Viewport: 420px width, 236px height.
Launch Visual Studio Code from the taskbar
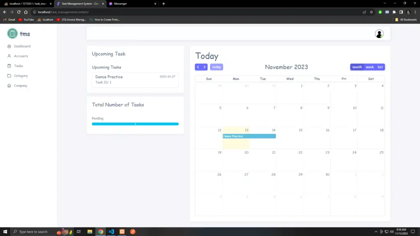pyautogui.click(x=111, y=231)
